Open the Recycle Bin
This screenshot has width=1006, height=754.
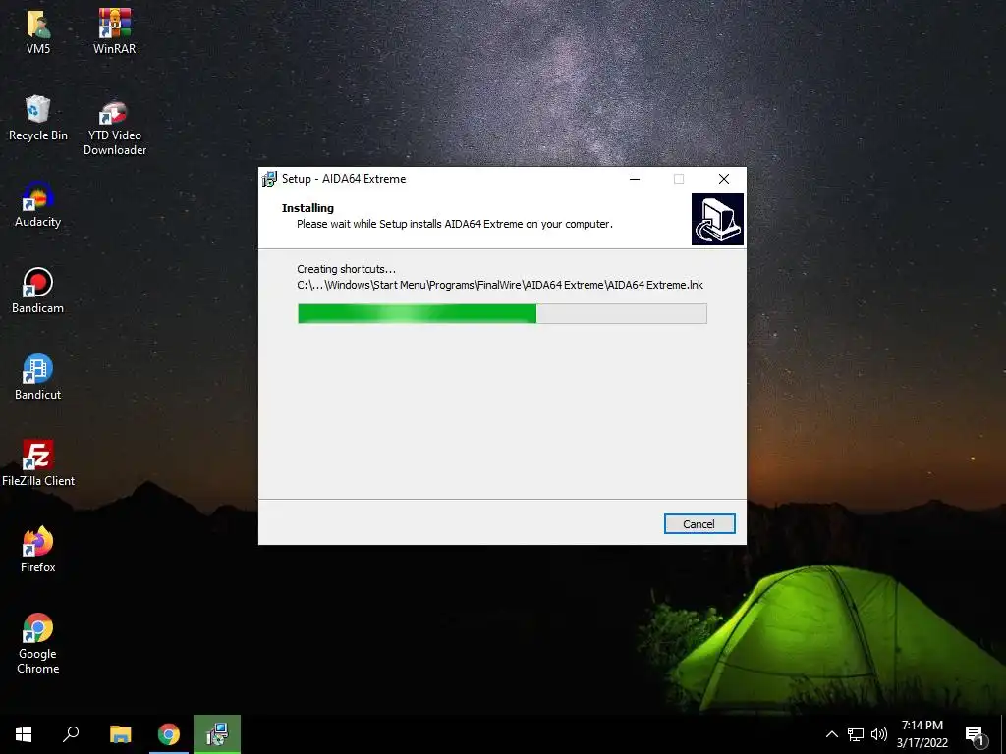point(38,118)
